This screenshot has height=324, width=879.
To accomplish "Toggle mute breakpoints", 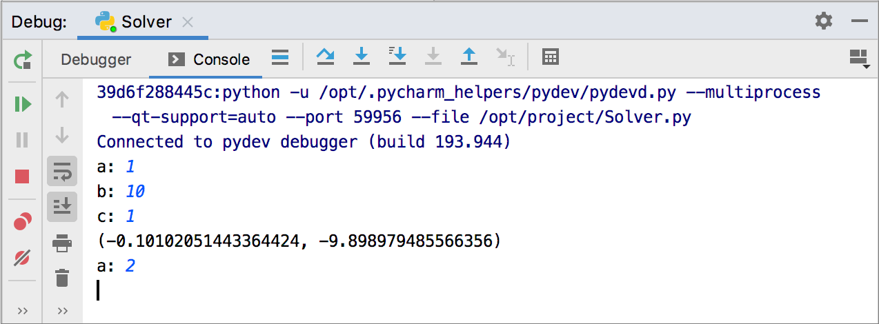I will point(22,259).
